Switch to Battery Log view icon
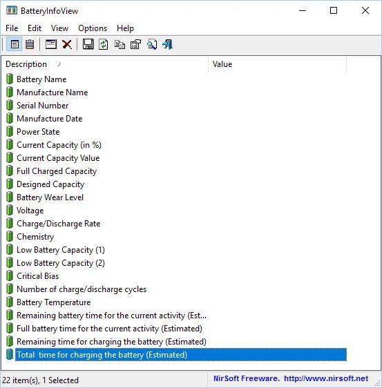382x388 pixels. pyautogui.click(x=30, y=45)
